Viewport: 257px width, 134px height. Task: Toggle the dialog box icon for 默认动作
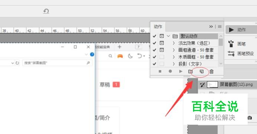(162, 36)
